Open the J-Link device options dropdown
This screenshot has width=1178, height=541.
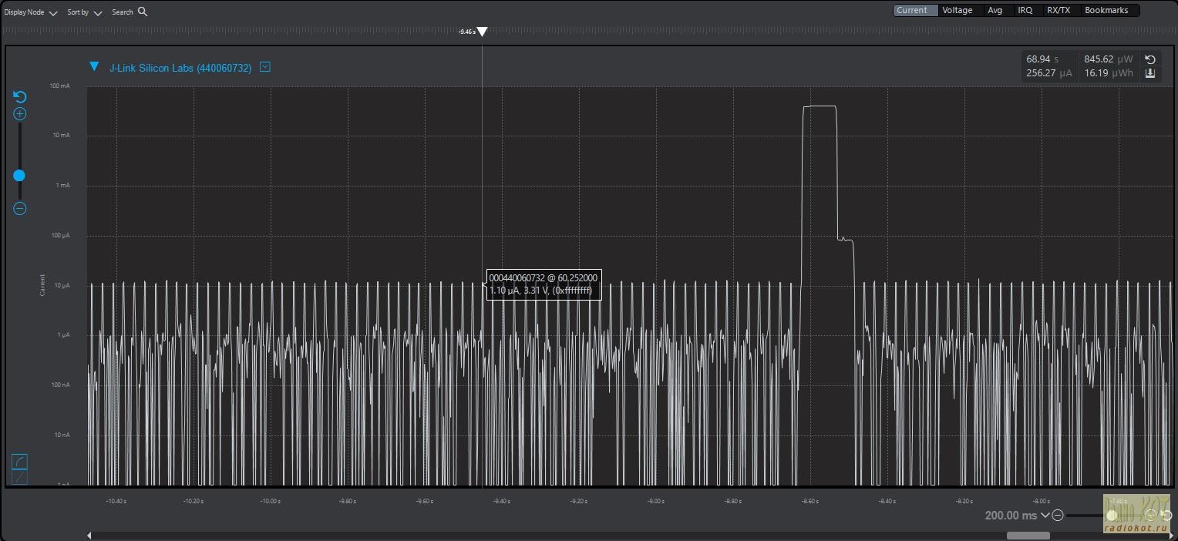click(265, 67)
